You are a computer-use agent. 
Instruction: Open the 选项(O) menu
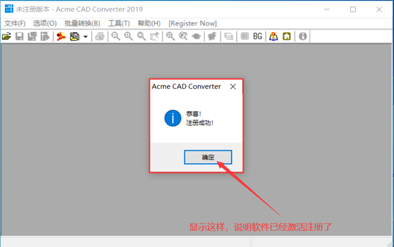(45, 23)
